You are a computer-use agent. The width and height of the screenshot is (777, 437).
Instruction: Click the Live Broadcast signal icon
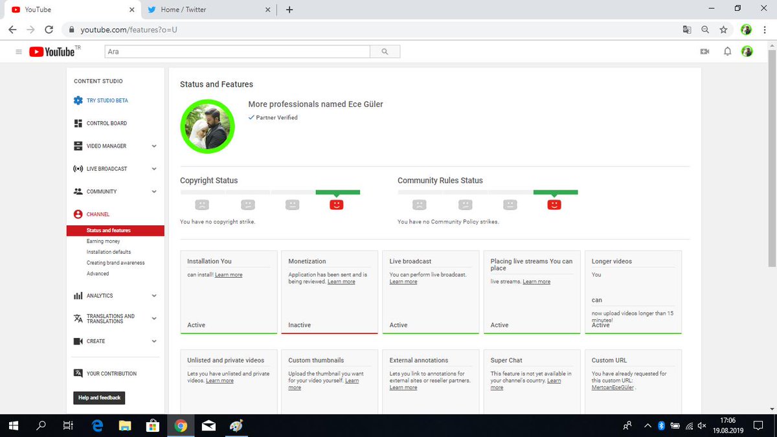tap(78, 169)
